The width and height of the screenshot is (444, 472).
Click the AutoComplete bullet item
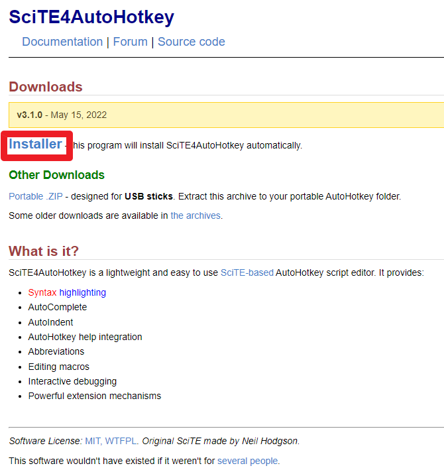click(x=58, y=307)
